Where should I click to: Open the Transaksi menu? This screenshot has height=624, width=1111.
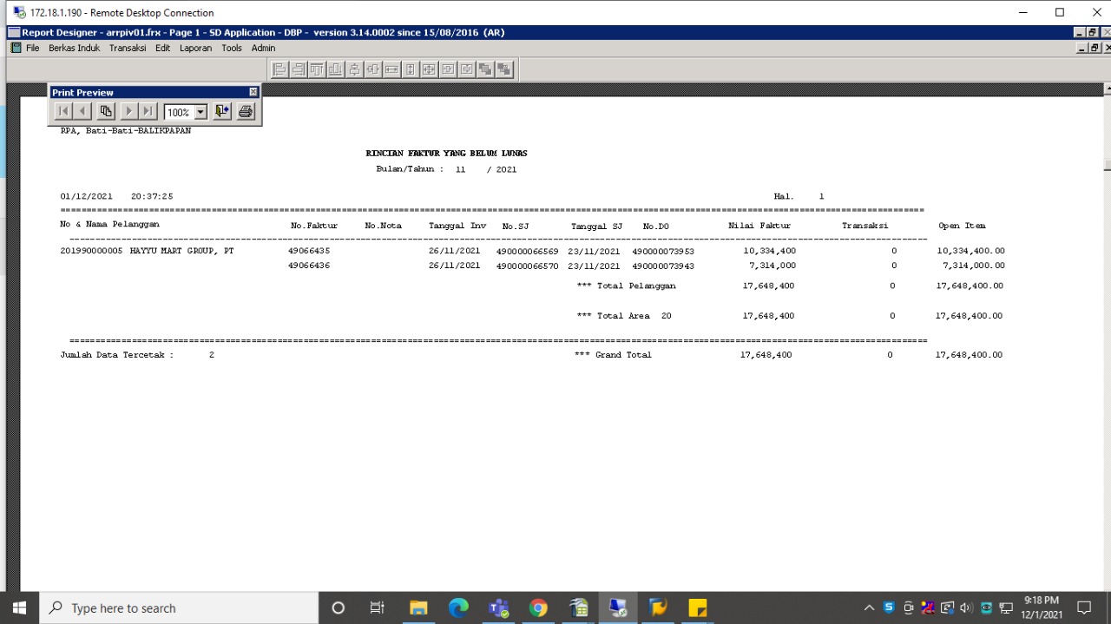click(128, 48)
